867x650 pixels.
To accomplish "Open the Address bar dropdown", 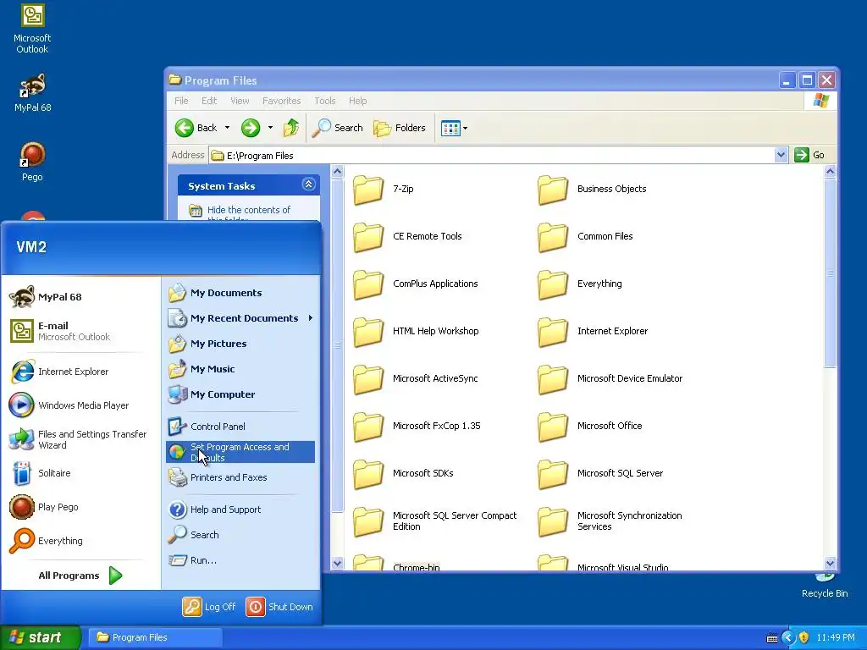I will [781, 156].
